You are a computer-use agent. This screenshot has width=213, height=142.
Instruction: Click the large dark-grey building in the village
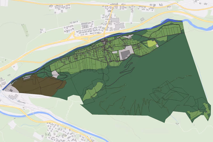125,55
